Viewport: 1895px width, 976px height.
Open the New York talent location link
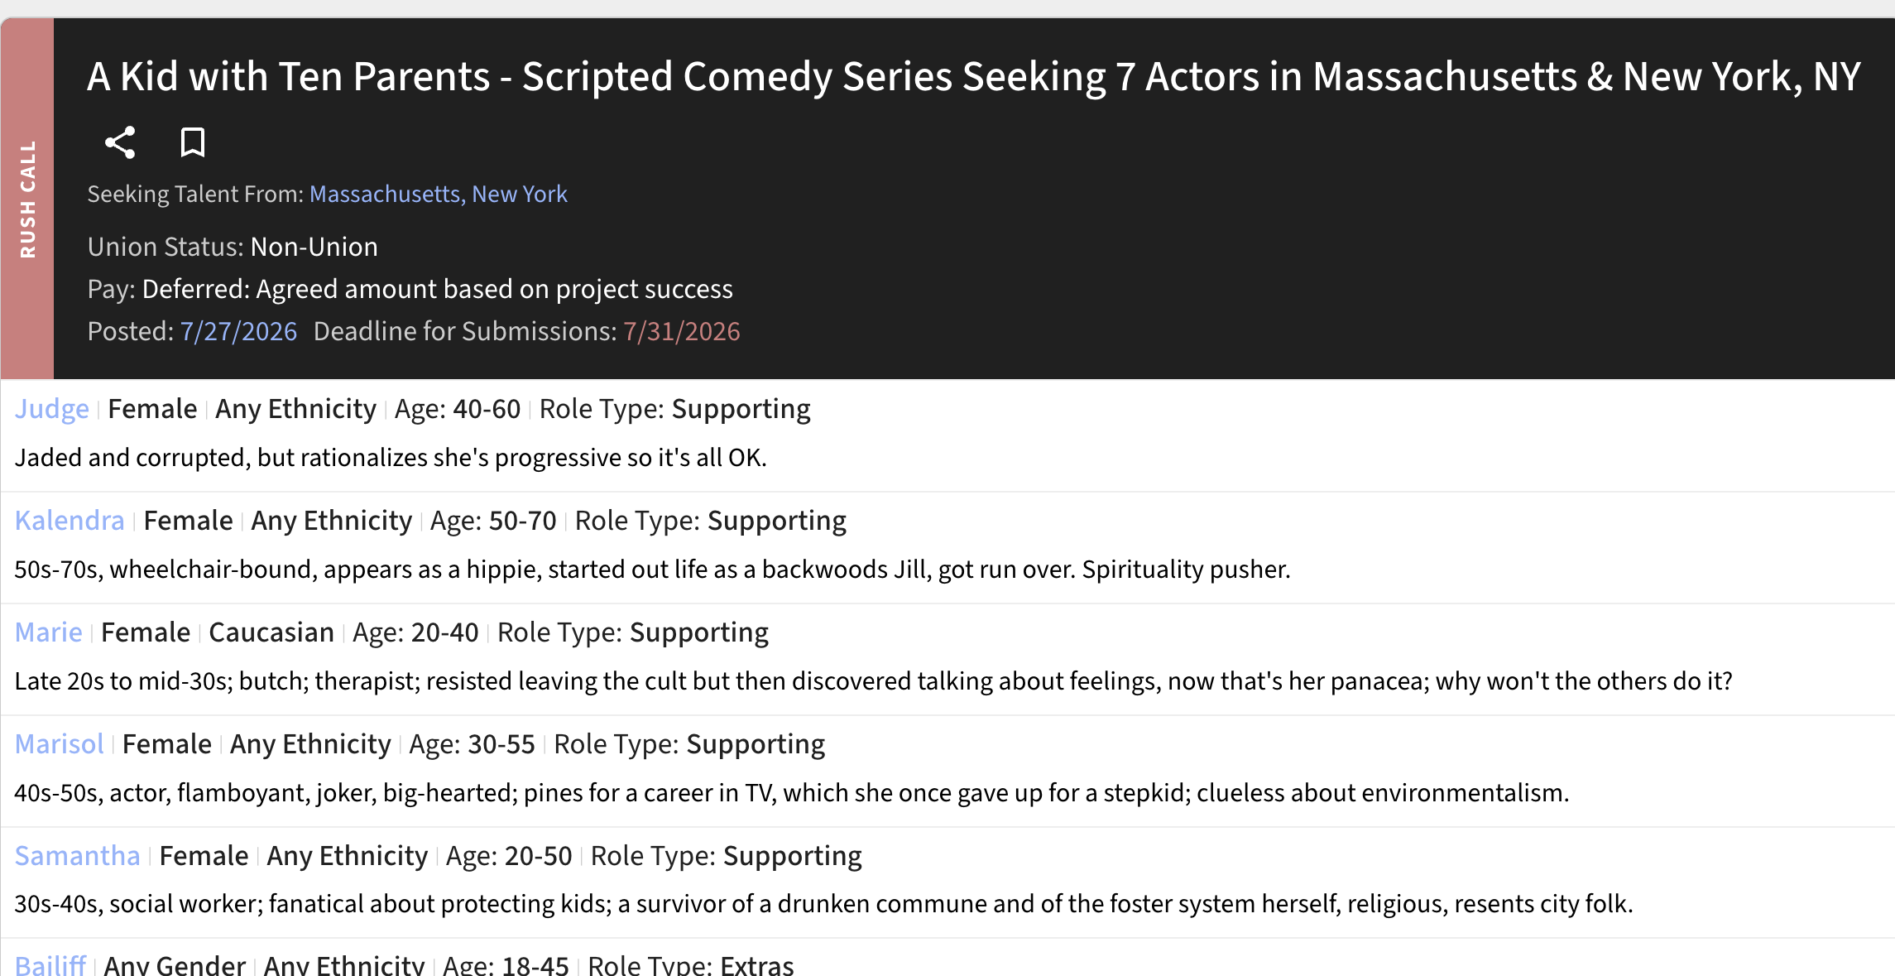point(520,194)
